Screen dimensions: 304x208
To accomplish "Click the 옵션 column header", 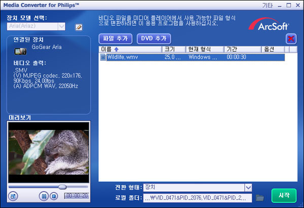I will click(273, 50).
